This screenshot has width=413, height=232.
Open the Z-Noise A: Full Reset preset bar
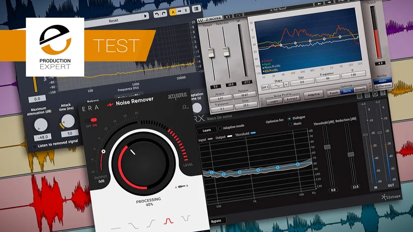(278, 10)
